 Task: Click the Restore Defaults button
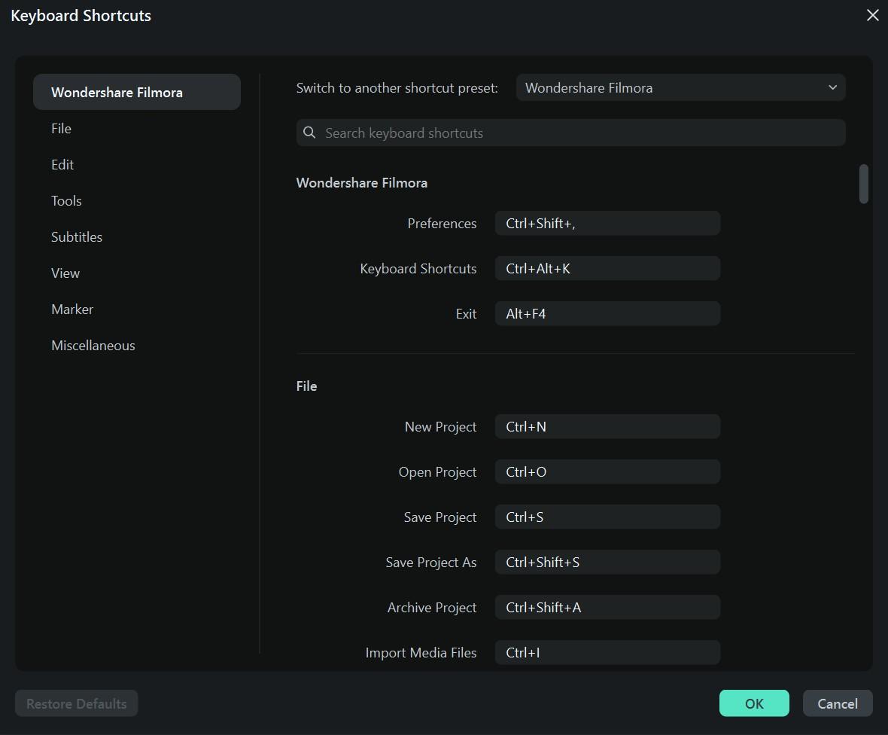point(77,703)
